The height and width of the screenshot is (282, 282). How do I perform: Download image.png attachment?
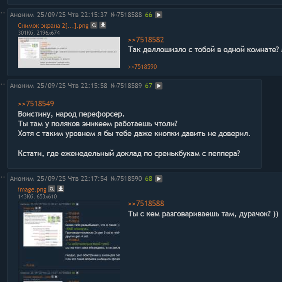pos(61,189)
